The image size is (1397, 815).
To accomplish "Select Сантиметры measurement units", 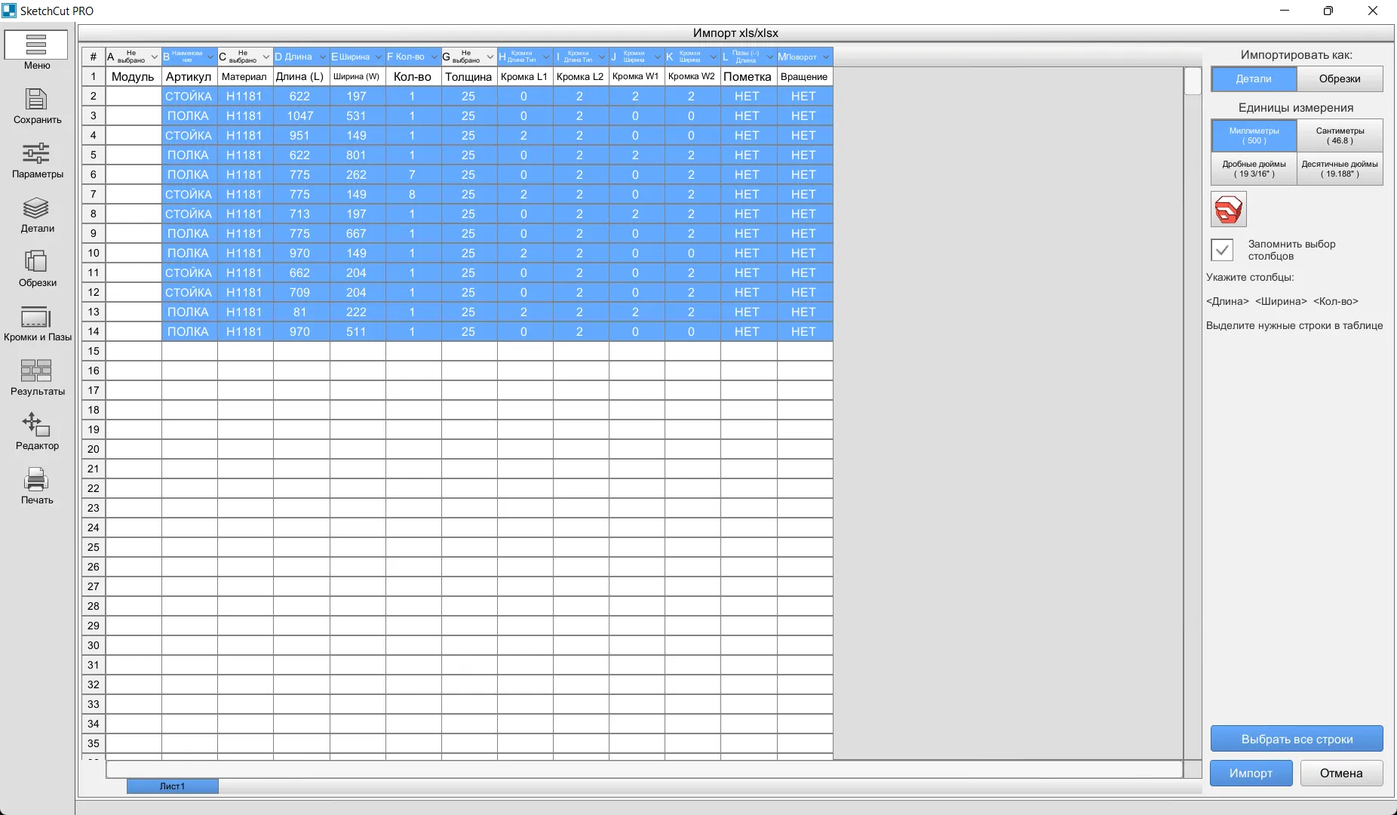I will (1340, 136).
